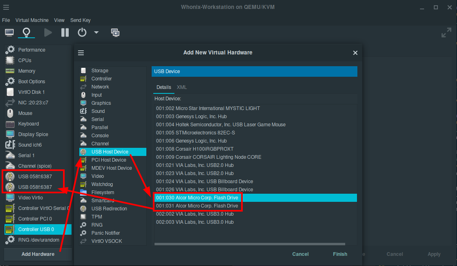Click the host device list horizontal scrollbar
Screen dimensions: 457x266
(250, 244)
